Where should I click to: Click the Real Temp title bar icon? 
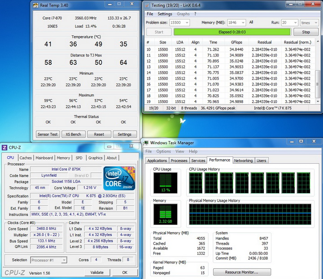click(35, 5)
